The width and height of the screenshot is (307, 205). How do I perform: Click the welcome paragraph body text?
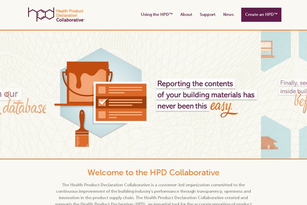153,194
